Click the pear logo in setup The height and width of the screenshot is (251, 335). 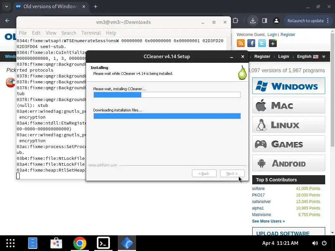(242, 73)
